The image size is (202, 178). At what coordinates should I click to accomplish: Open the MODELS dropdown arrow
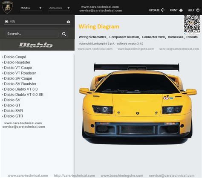[x=40, y=8]
